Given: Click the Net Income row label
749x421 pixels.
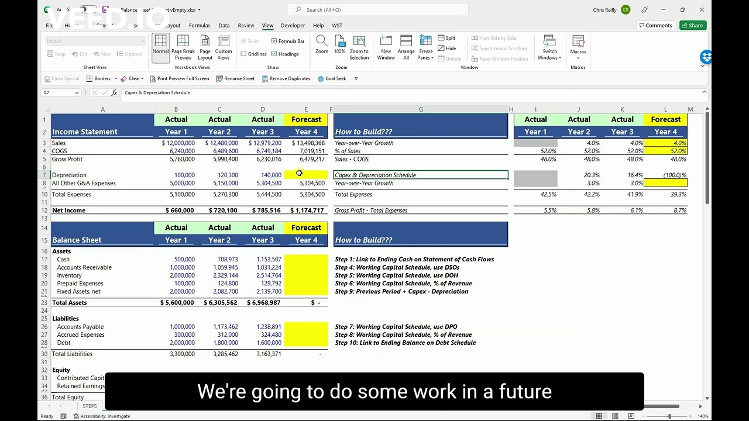Looking at the screenshot, I should pos(68,210).
